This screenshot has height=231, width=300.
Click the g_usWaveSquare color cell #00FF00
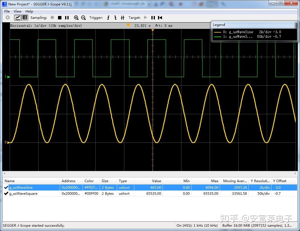[x=91, y=193]
